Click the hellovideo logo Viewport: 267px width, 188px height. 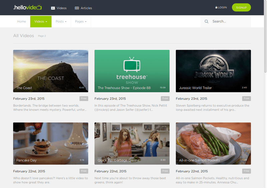point(27,7)
